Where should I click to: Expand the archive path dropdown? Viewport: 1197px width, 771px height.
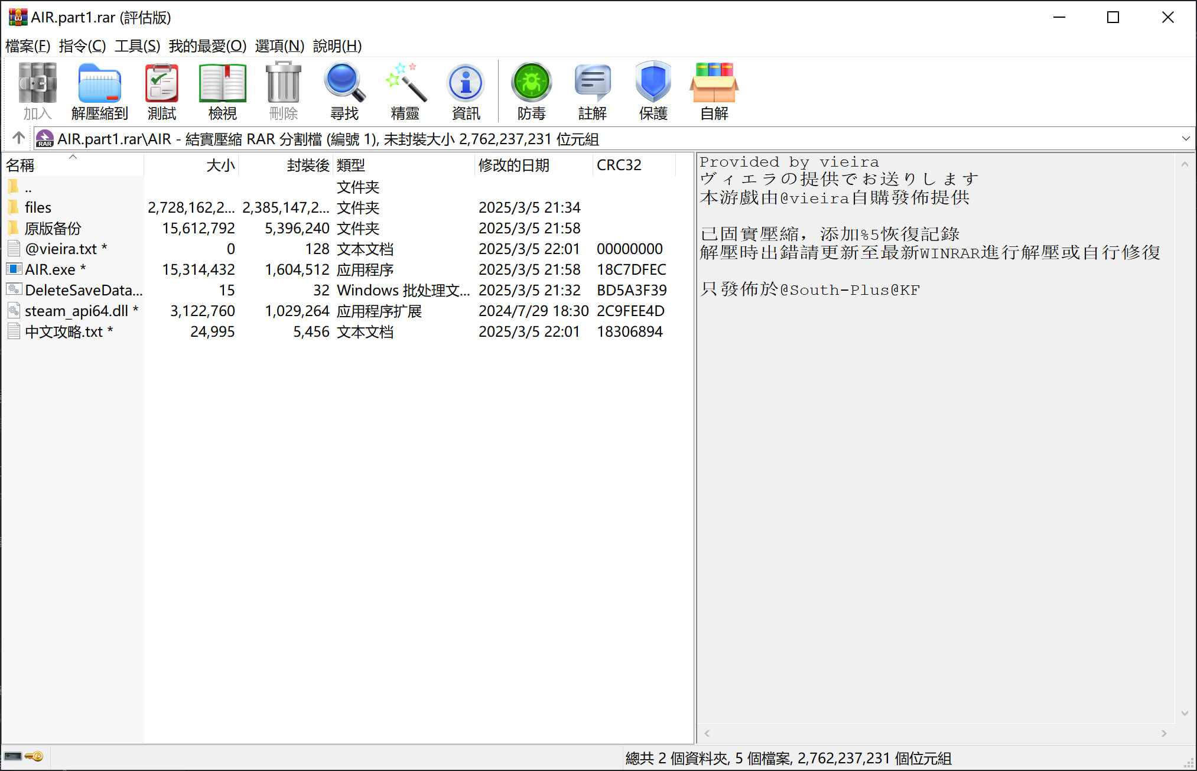point(1185,139)
